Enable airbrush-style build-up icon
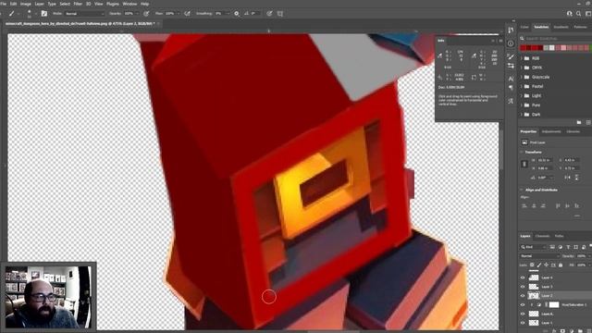This screenshot has height=333, width=592. click(187, 14)
